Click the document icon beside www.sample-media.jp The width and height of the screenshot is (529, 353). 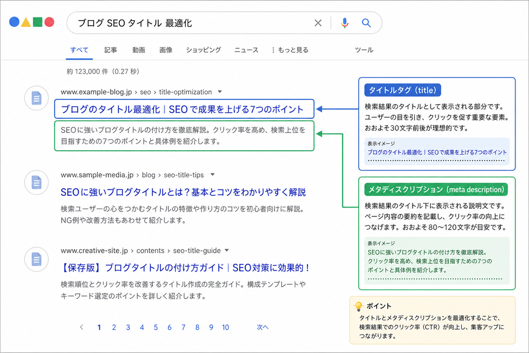coord(37,183)
